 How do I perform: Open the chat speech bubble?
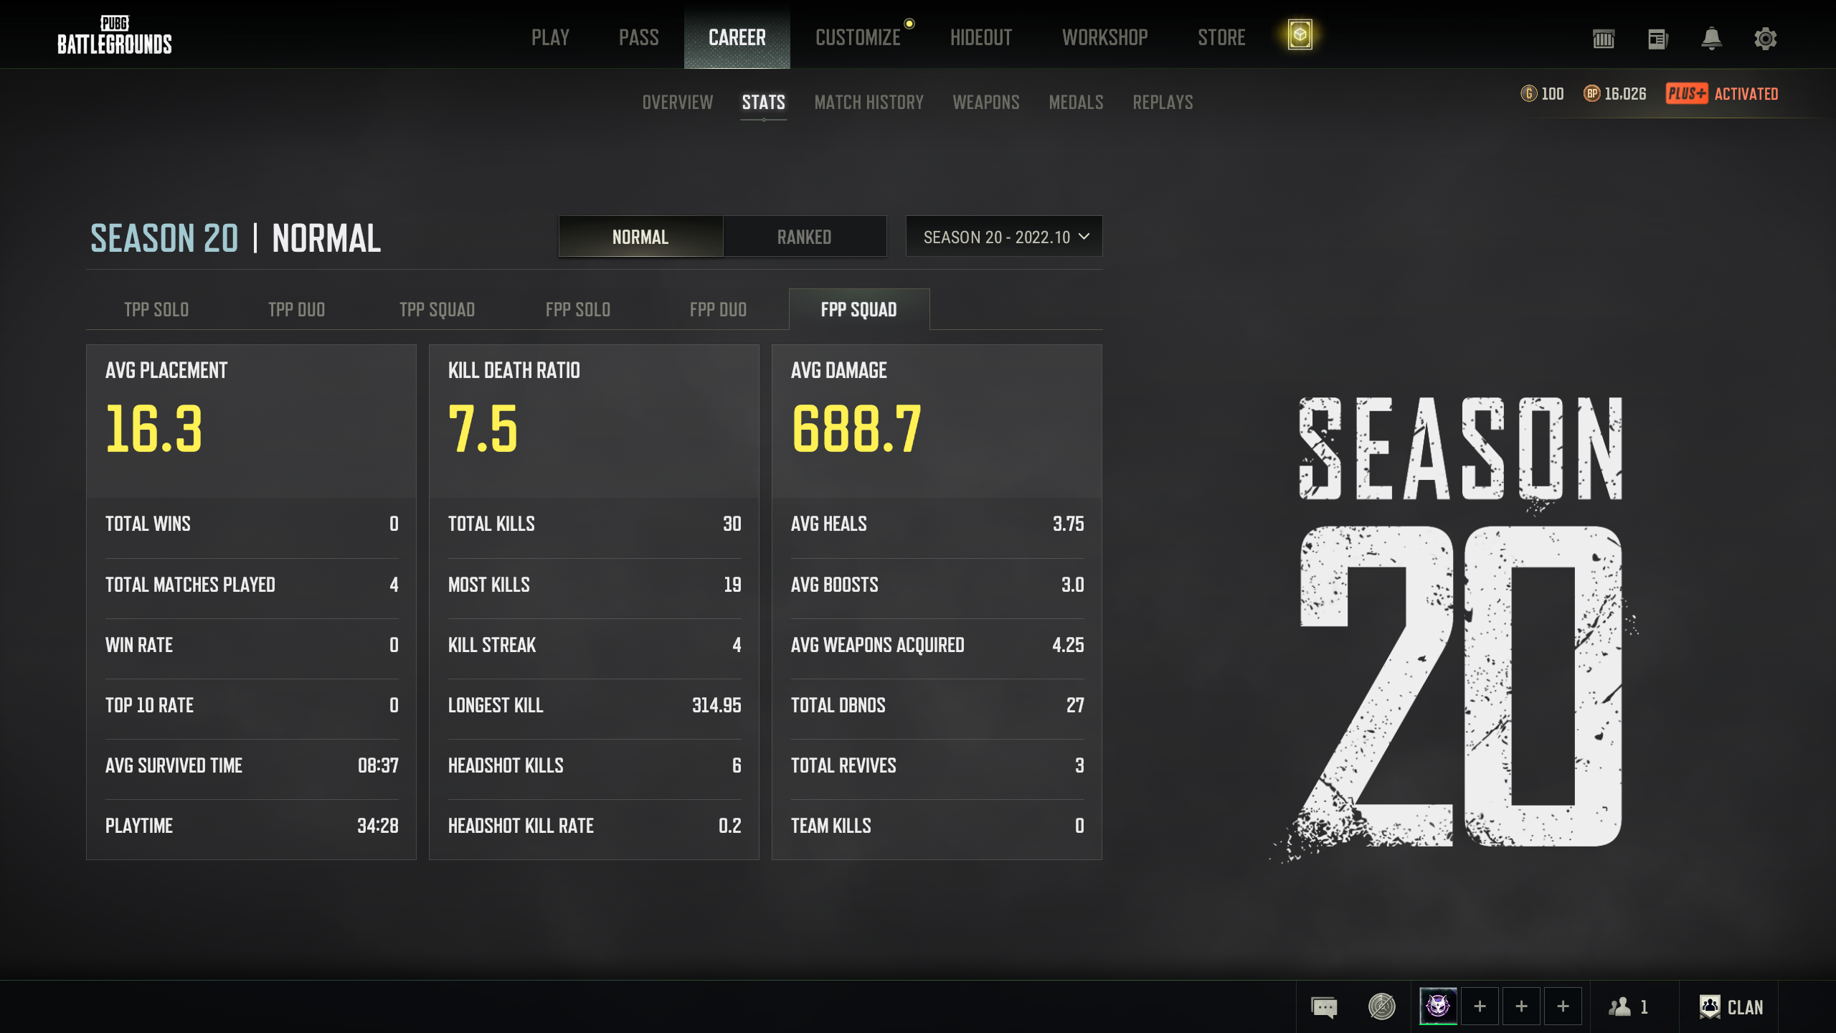click(1324, 1007)
